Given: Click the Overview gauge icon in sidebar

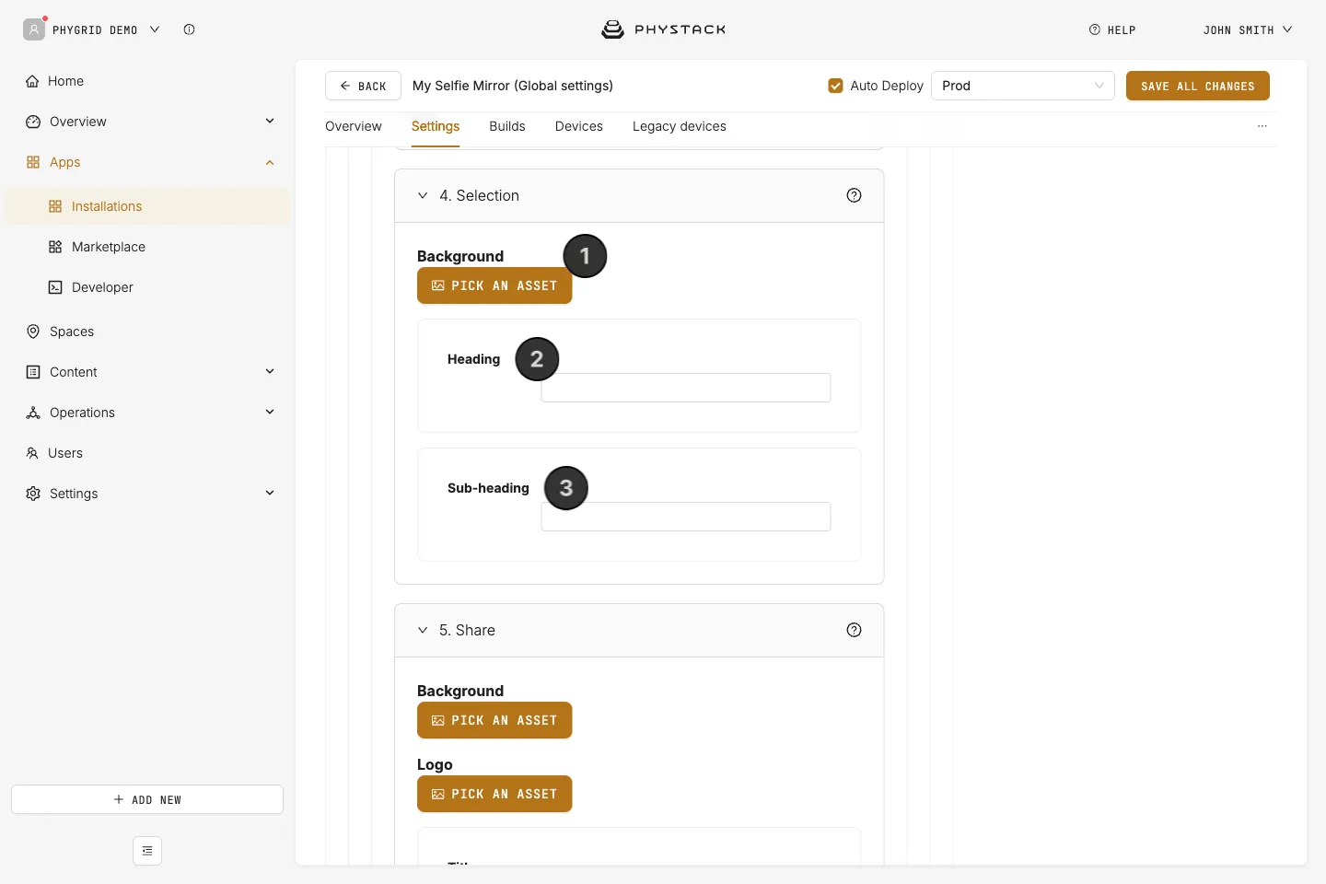Looking at the screenshot, I should click(x=33, y=122).
